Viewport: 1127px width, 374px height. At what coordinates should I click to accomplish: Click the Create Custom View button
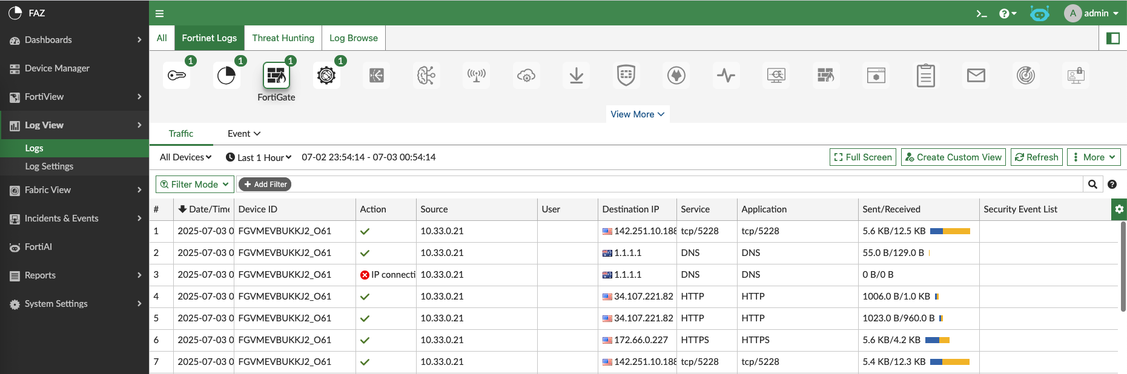(x=953, y=157)
